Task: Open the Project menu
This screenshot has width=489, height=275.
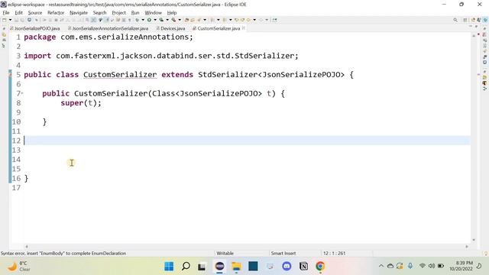Action: click(x=119, y=13)
